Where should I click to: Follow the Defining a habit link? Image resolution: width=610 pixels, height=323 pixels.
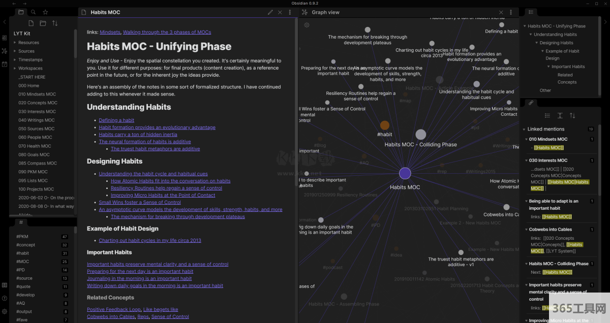coord(116,120)
